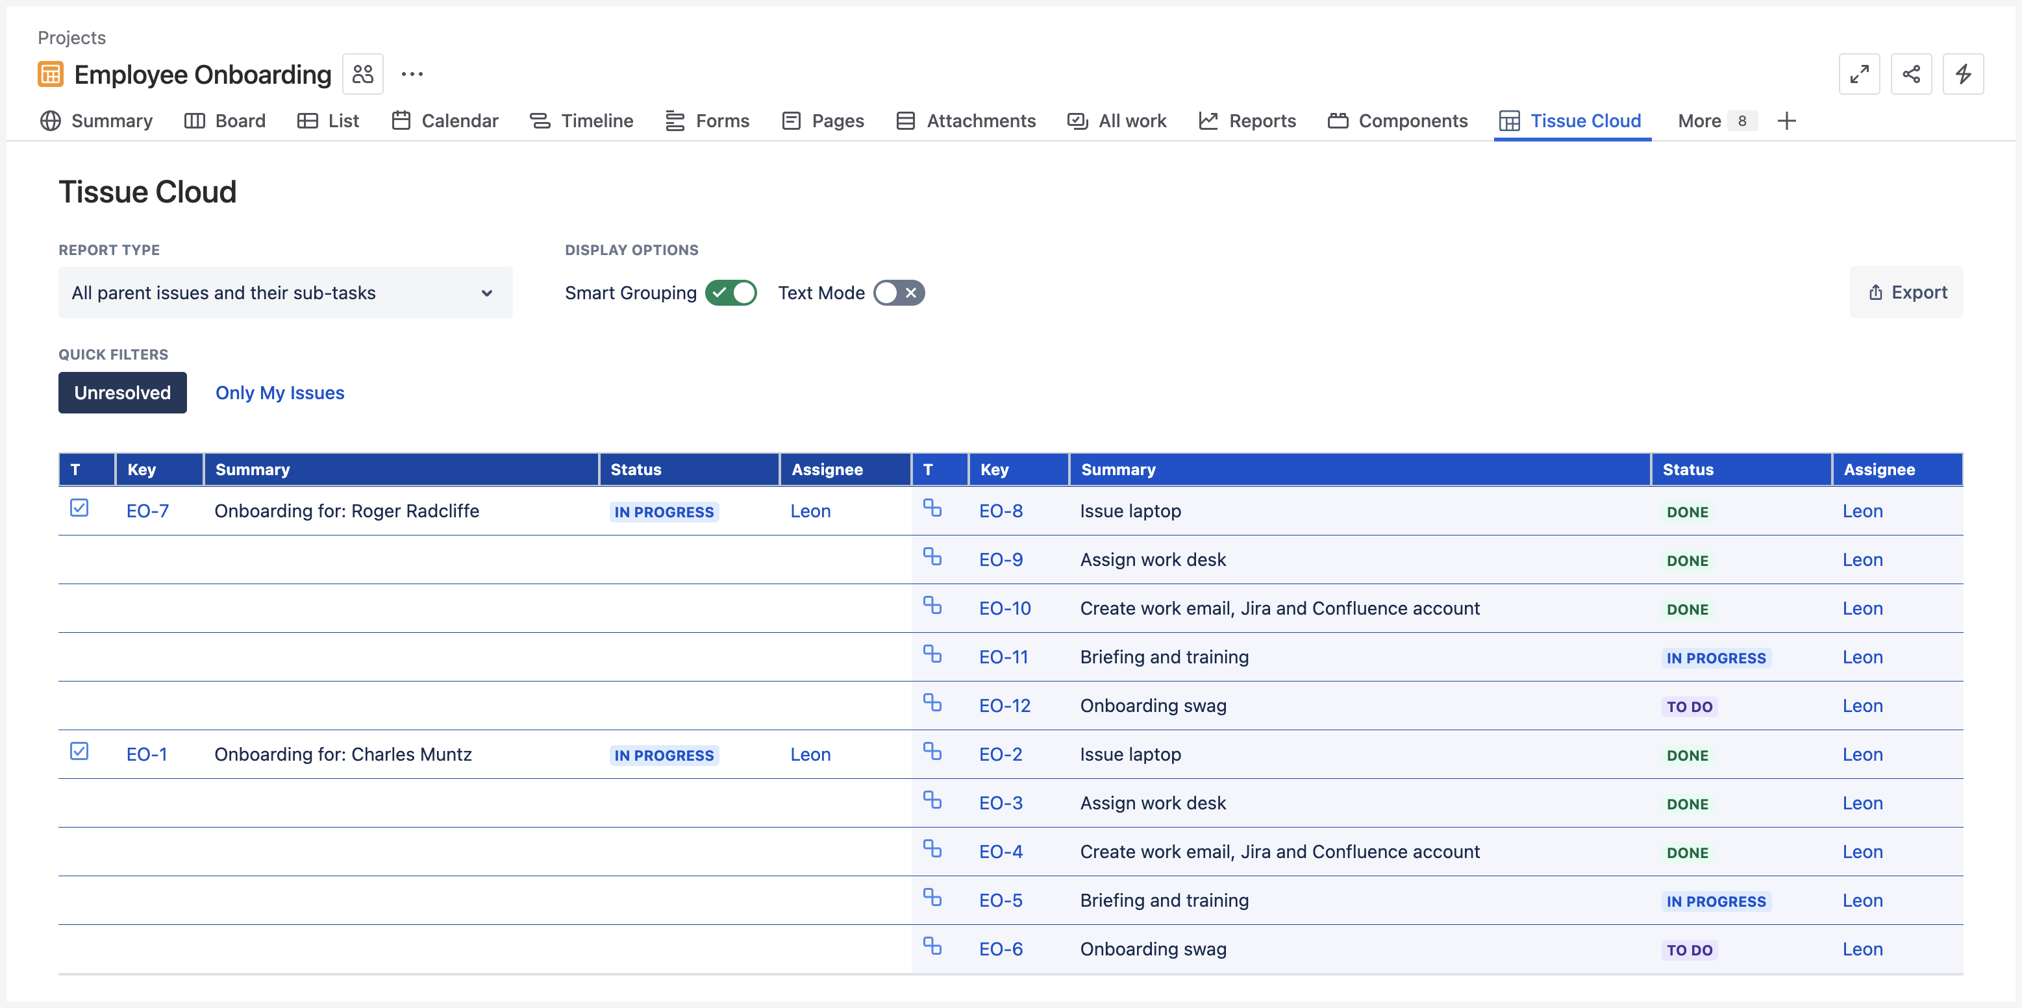Disable the Smart Grouping toggle
2022x1008 pixels.
click(x=730, y=293)
